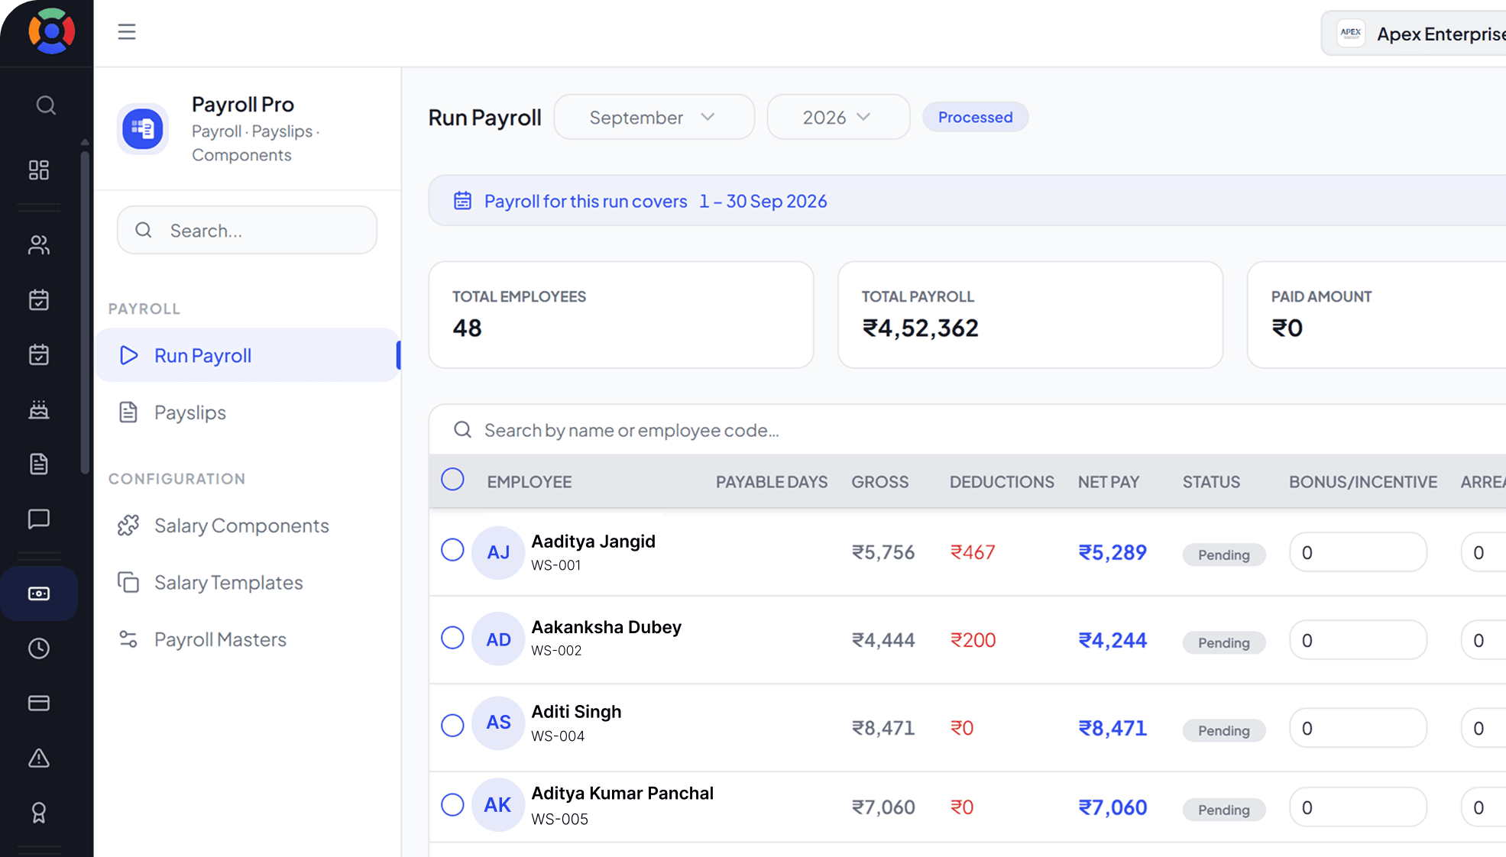Select the row for Aaditya Jangid
Screen dimensions: 1506x857
pos(452,550)
